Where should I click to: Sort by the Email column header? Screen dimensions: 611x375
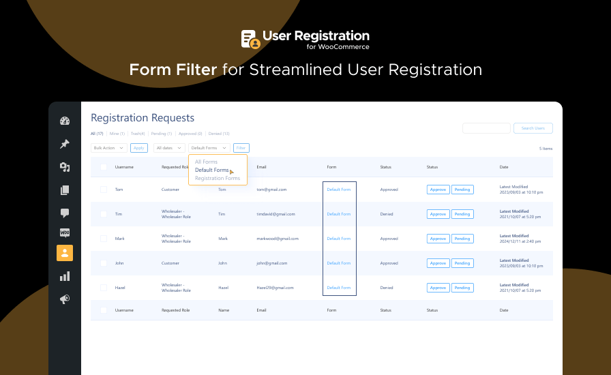tap(261, 167)
